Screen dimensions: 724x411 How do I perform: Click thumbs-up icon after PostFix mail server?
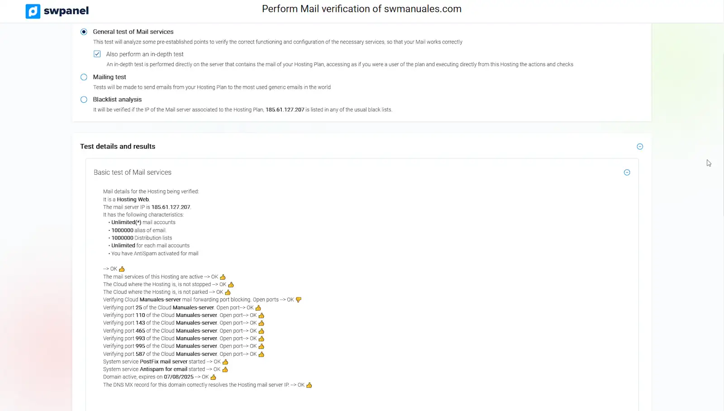[x=225, y=362]
